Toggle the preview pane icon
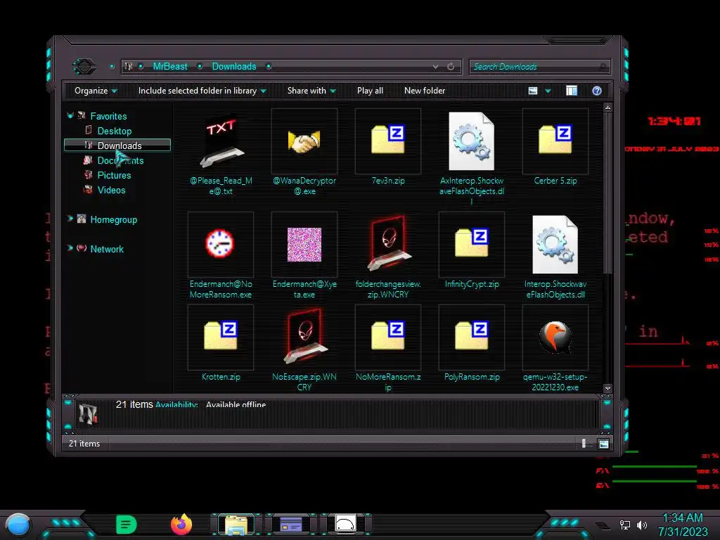Image resolution: width=720 pixels, height=540 pixels. tap(572, 91)
